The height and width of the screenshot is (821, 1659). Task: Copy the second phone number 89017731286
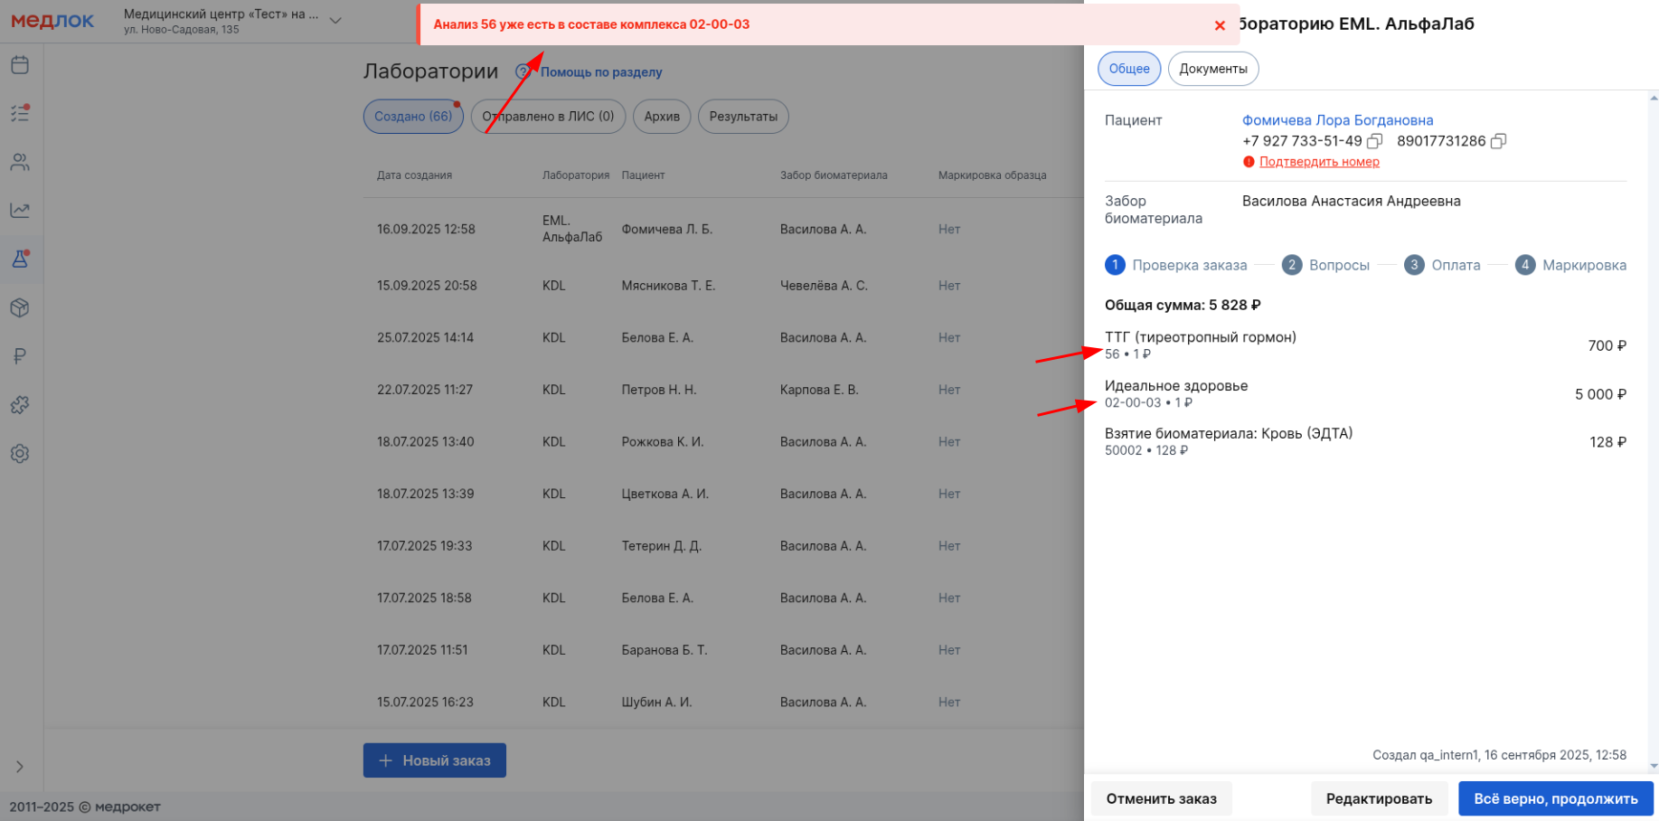tap(1498, 141)
